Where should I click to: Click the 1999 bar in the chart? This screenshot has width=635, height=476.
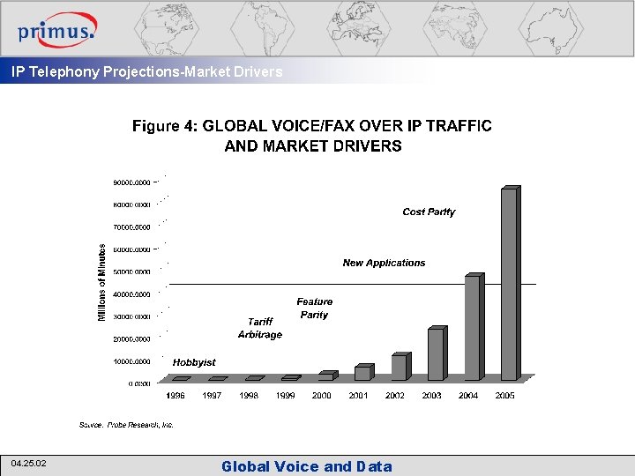click(291, 377)
